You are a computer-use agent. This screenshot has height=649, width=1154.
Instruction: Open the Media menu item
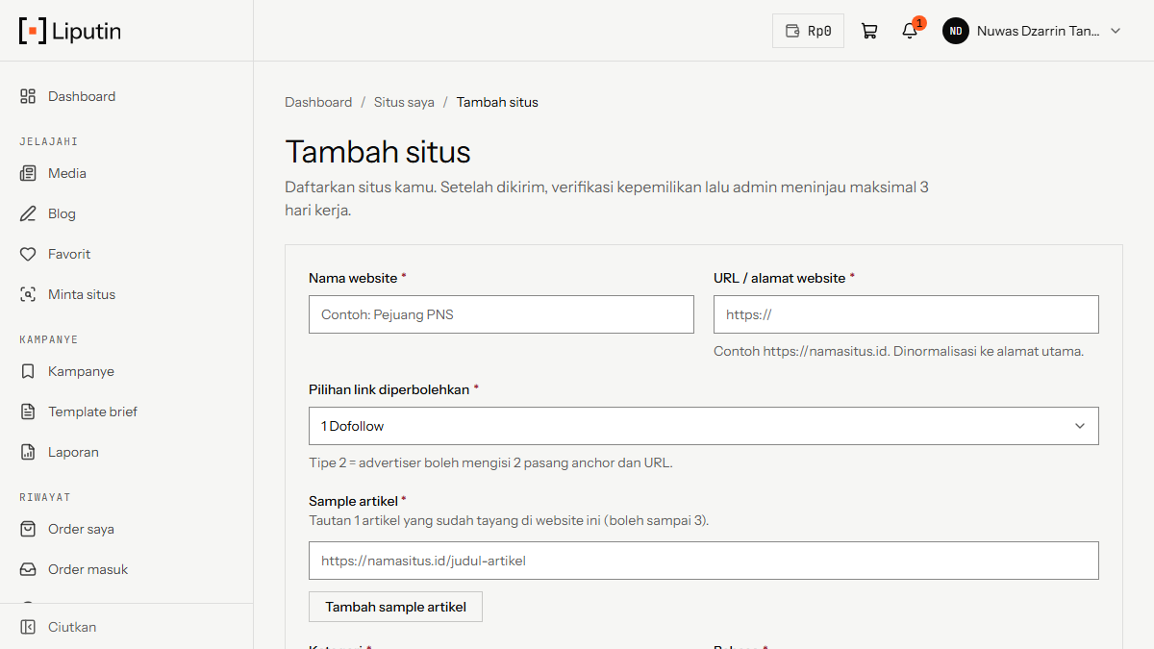(x=126, y=173)
